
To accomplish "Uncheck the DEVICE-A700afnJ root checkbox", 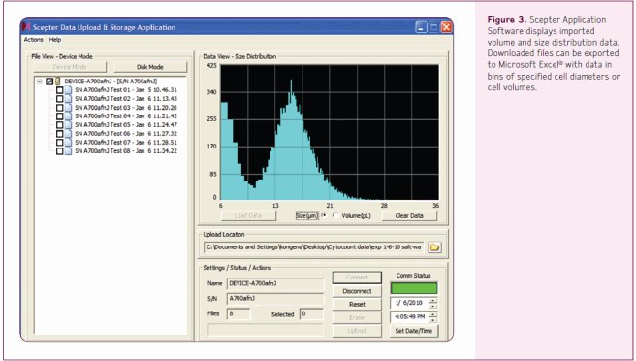I will [x=49, y=82].
